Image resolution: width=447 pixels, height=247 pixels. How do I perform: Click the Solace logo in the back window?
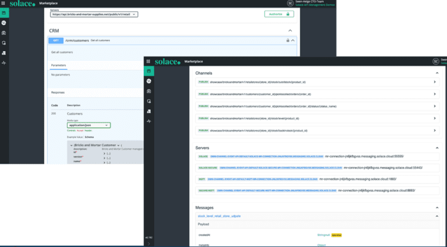(x=23, y=3)
